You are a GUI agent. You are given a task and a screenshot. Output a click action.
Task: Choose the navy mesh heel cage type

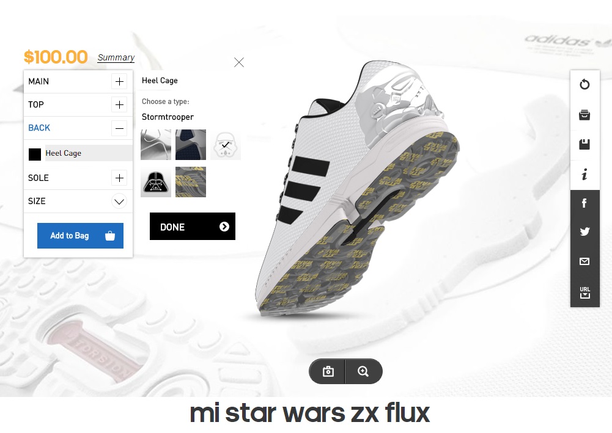pos(191,145)
